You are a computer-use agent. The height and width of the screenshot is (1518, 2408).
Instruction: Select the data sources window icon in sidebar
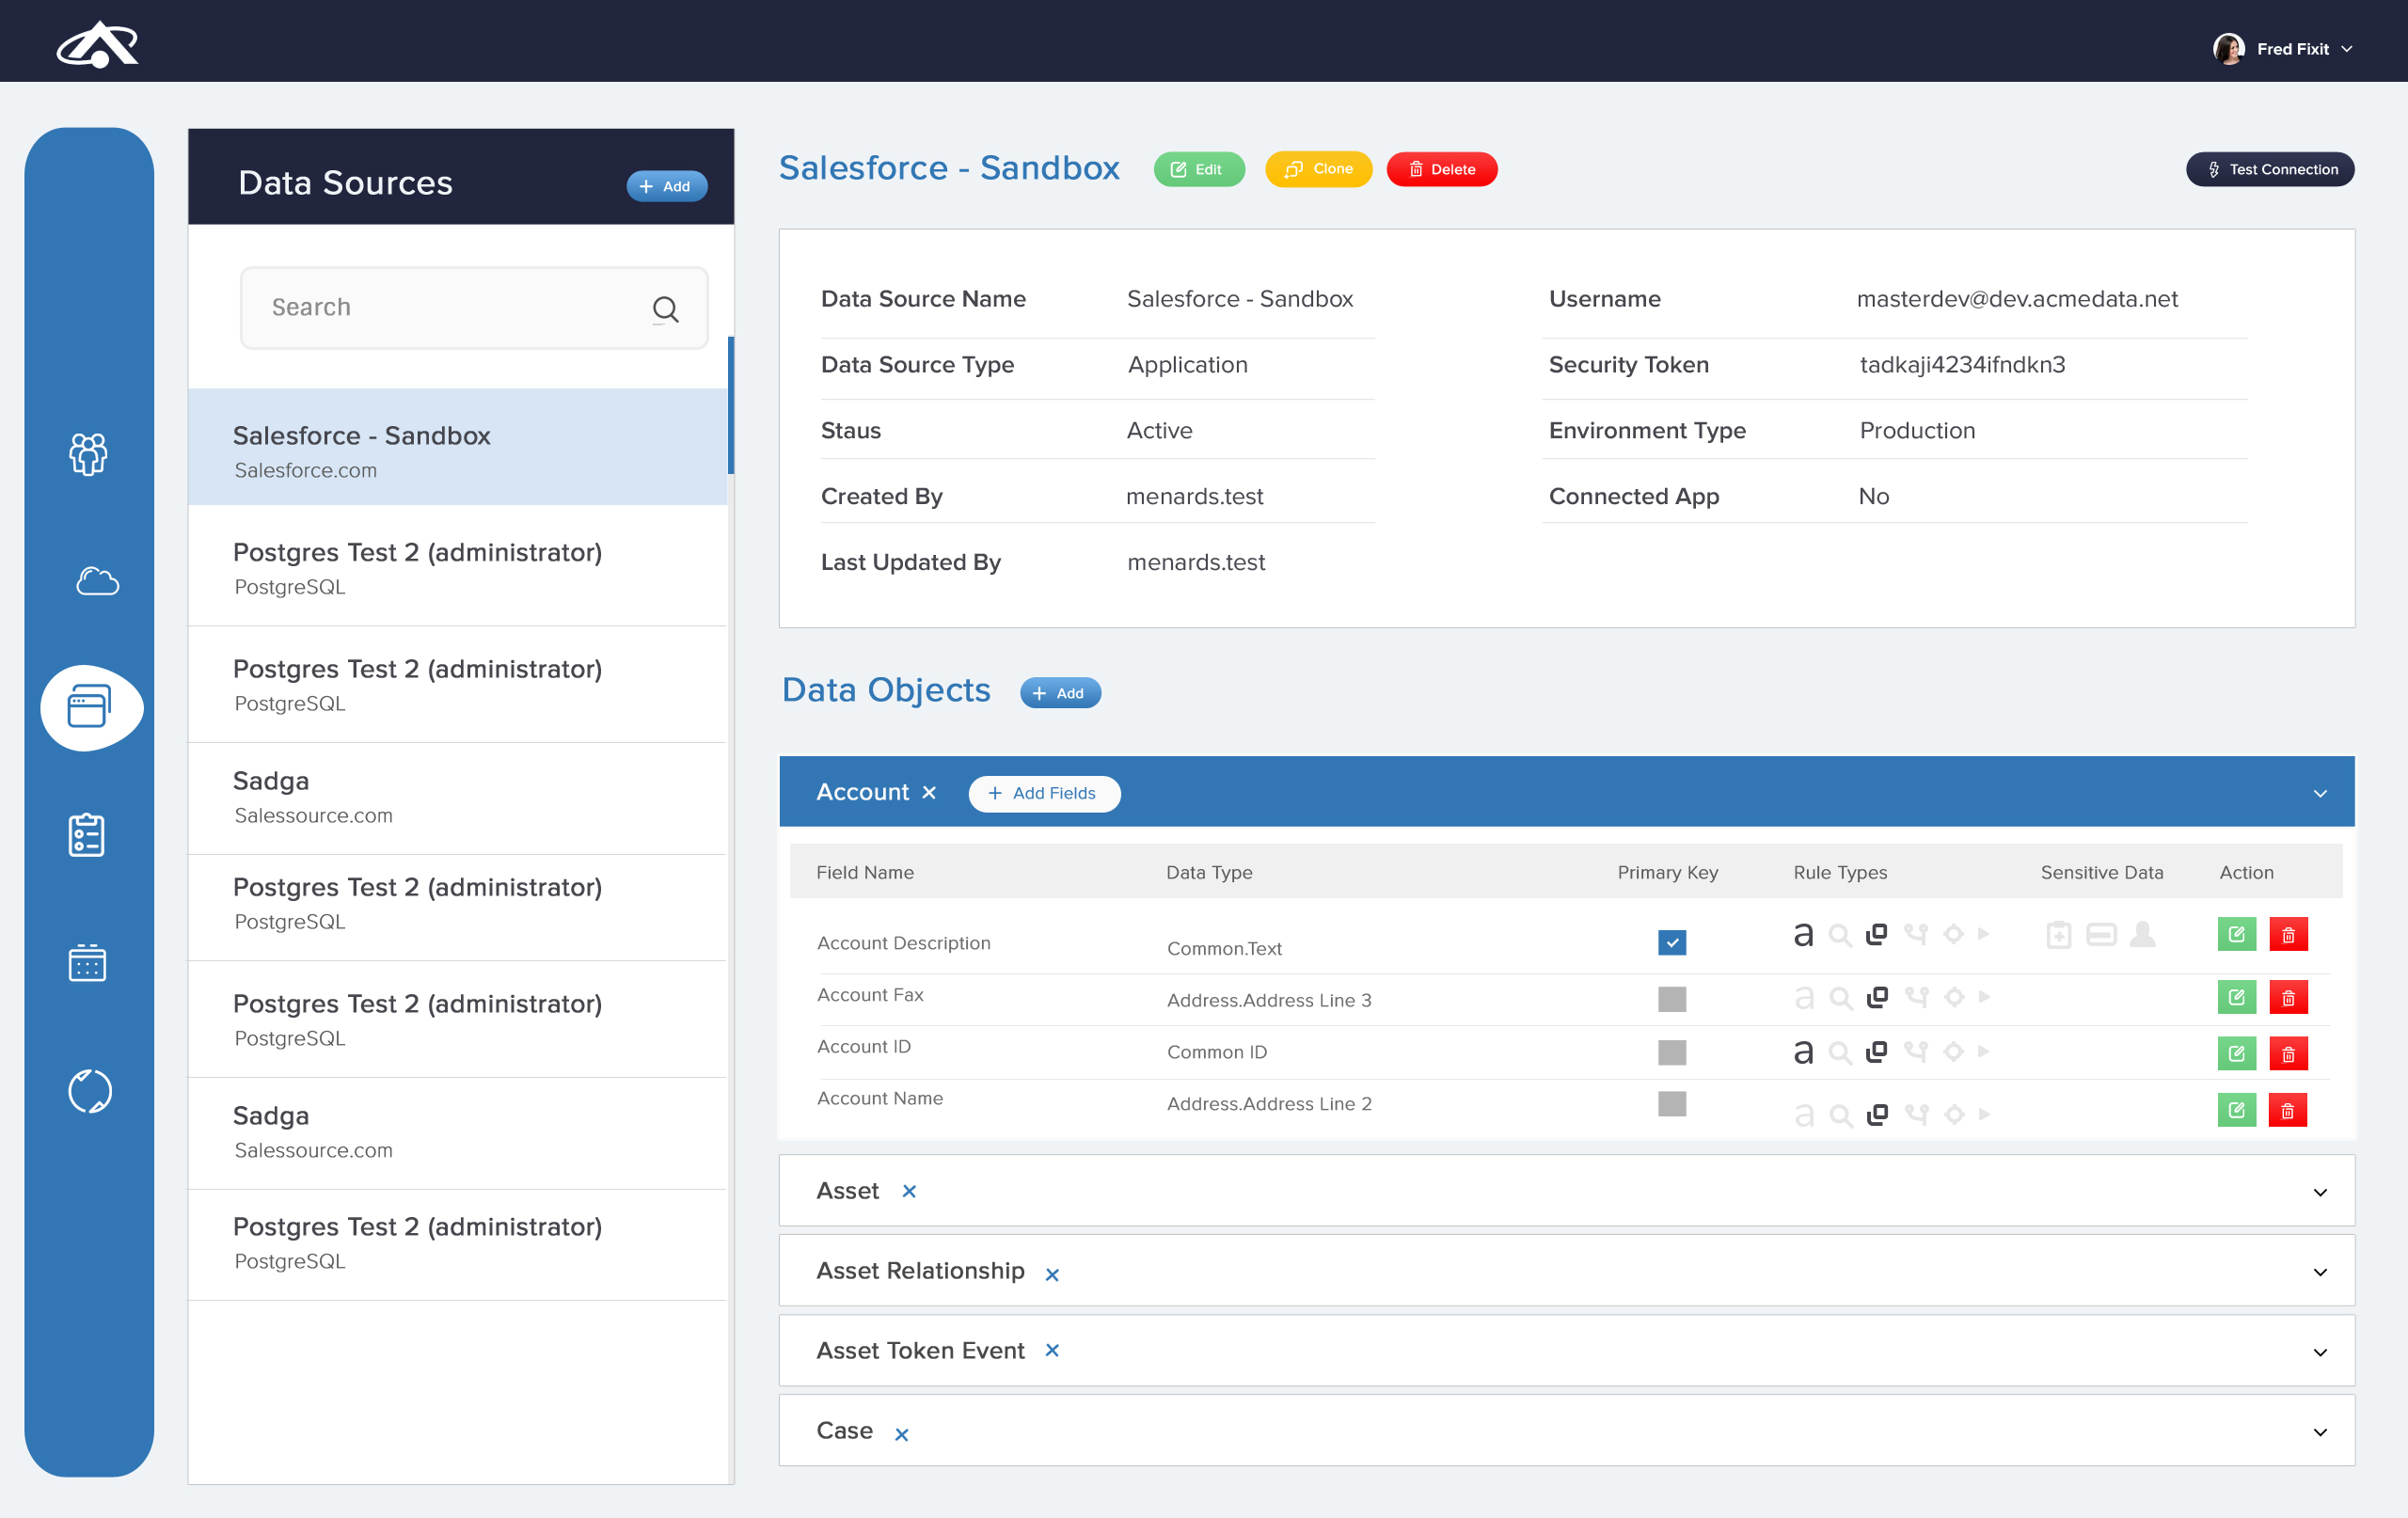coord(91,707)
